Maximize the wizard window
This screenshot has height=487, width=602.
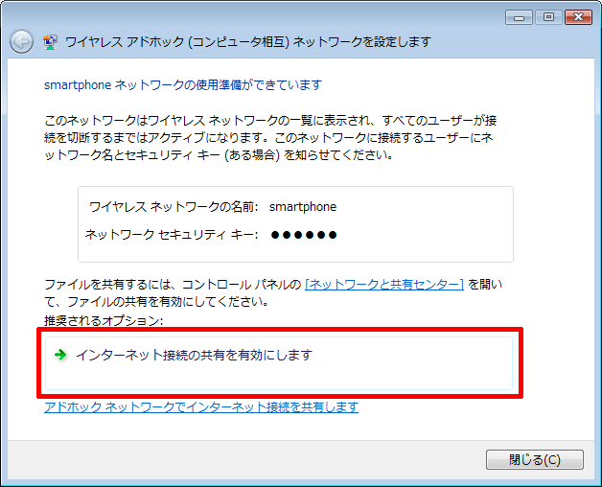point(548,17)
